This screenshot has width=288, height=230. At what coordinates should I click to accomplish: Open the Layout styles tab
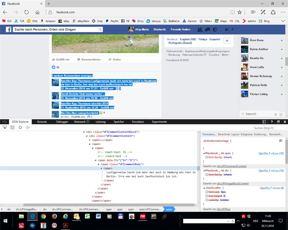click(x=235, y=135)
